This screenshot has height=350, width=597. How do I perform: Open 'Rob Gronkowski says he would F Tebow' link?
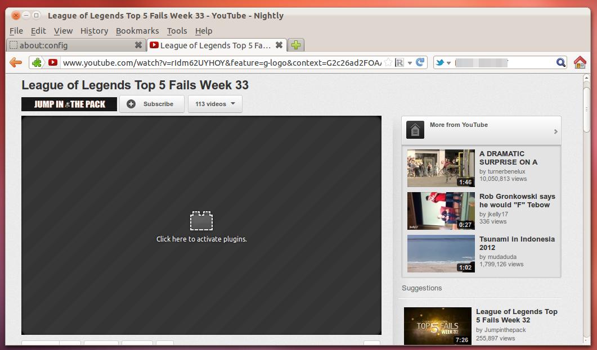click(x=517, y=201)
